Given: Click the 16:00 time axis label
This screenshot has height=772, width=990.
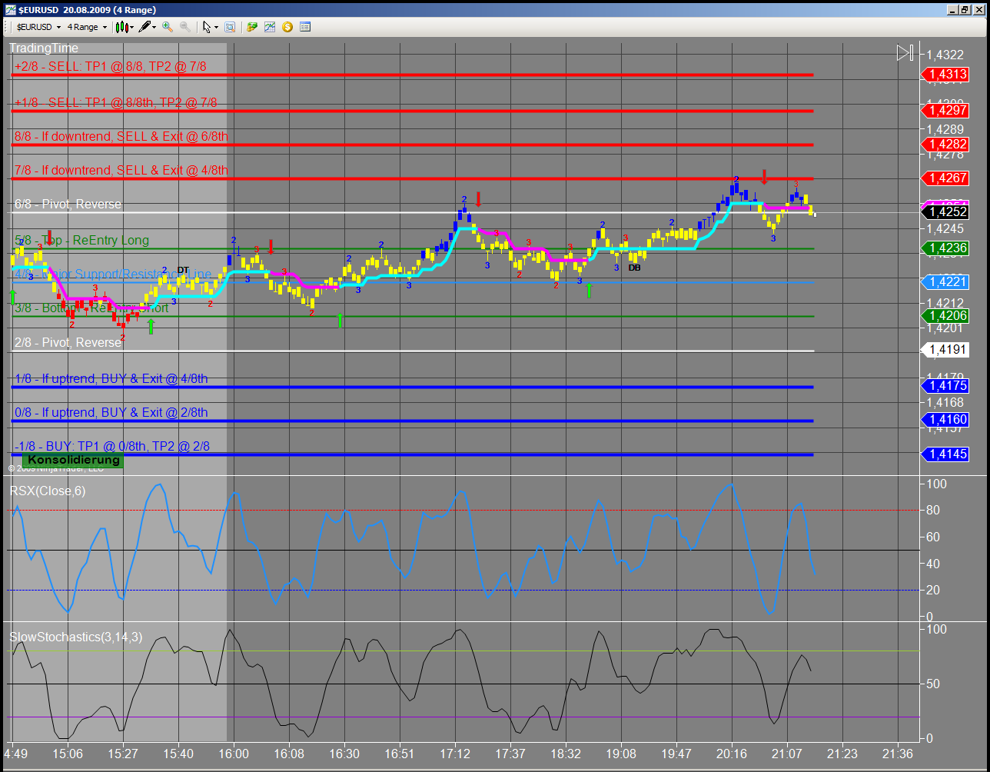Looking at the screenshot, I should [x=234, y=753].
